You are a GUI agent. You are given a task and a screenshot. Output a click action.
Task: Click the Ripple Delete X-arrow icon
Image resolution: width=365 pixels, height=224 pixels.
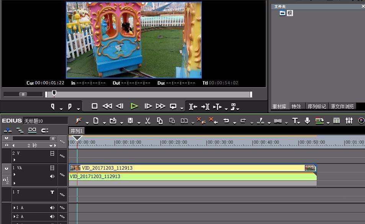[213, 121]
